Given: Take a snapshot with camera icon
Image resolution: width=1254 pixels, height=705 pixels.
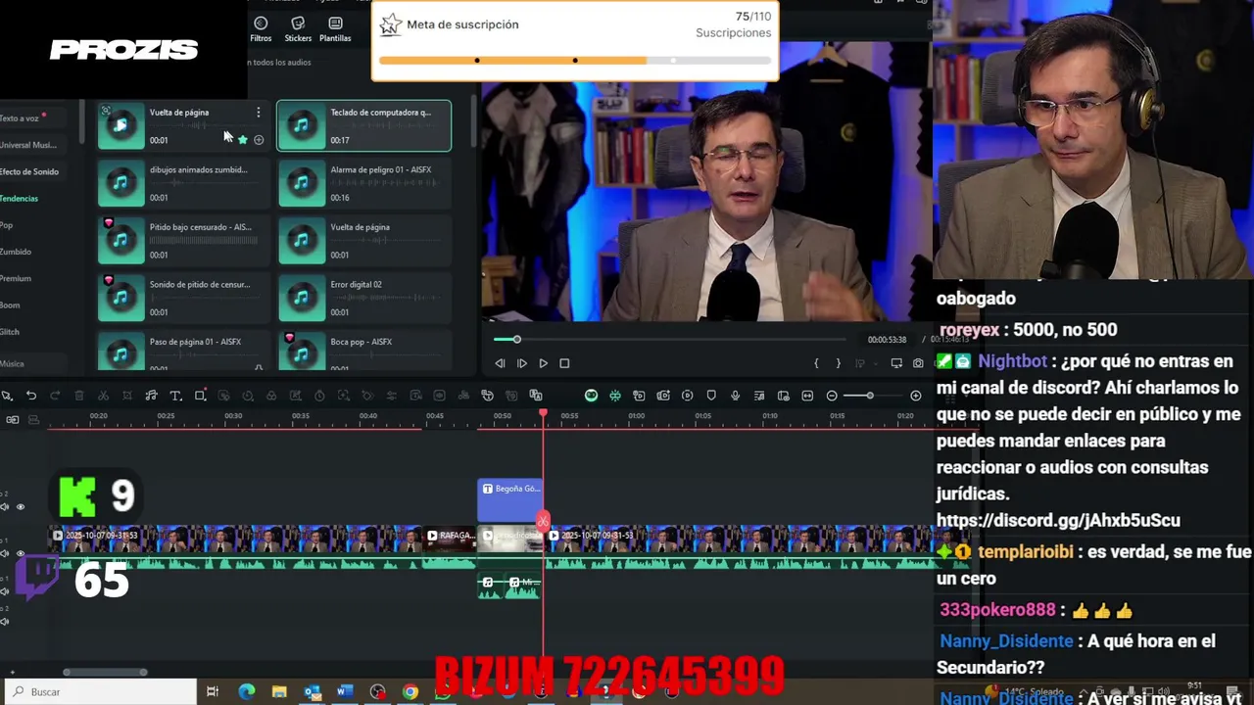Looking at the screenshot, I should click(x=918, y=363).
